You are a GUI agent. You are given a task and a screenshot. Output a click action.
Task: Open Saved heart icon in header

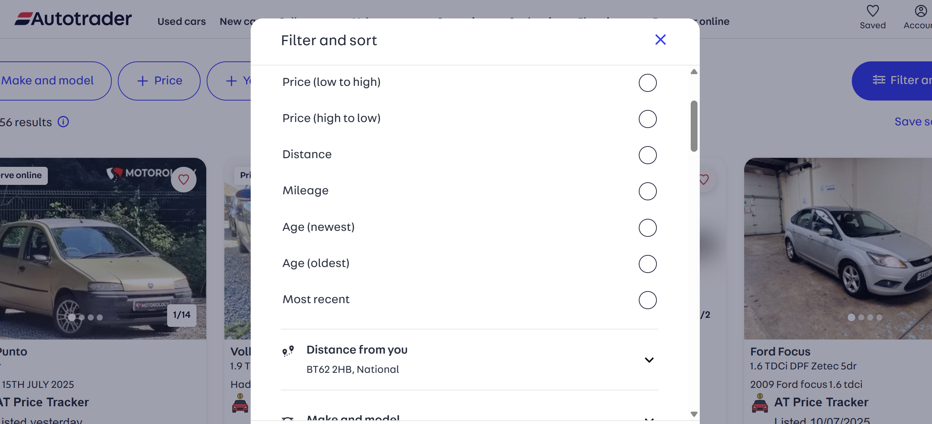tap(873, 11)
